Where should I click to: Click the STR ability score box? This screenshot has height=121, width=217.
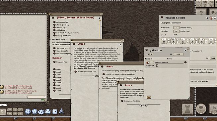coord(164,41)
